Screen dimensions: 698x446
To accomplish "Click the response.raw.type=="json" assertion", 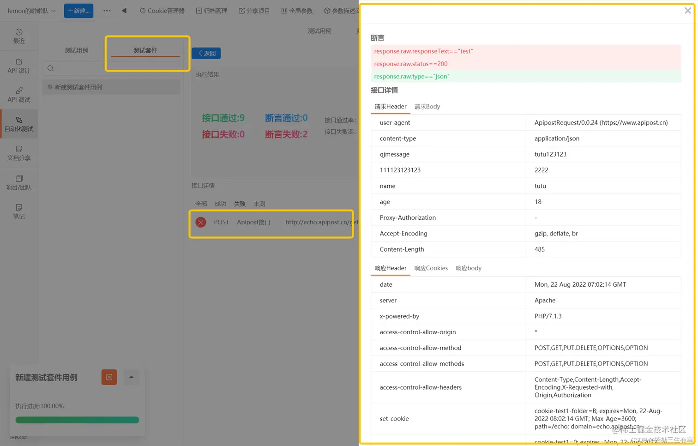I will [526, 77].
